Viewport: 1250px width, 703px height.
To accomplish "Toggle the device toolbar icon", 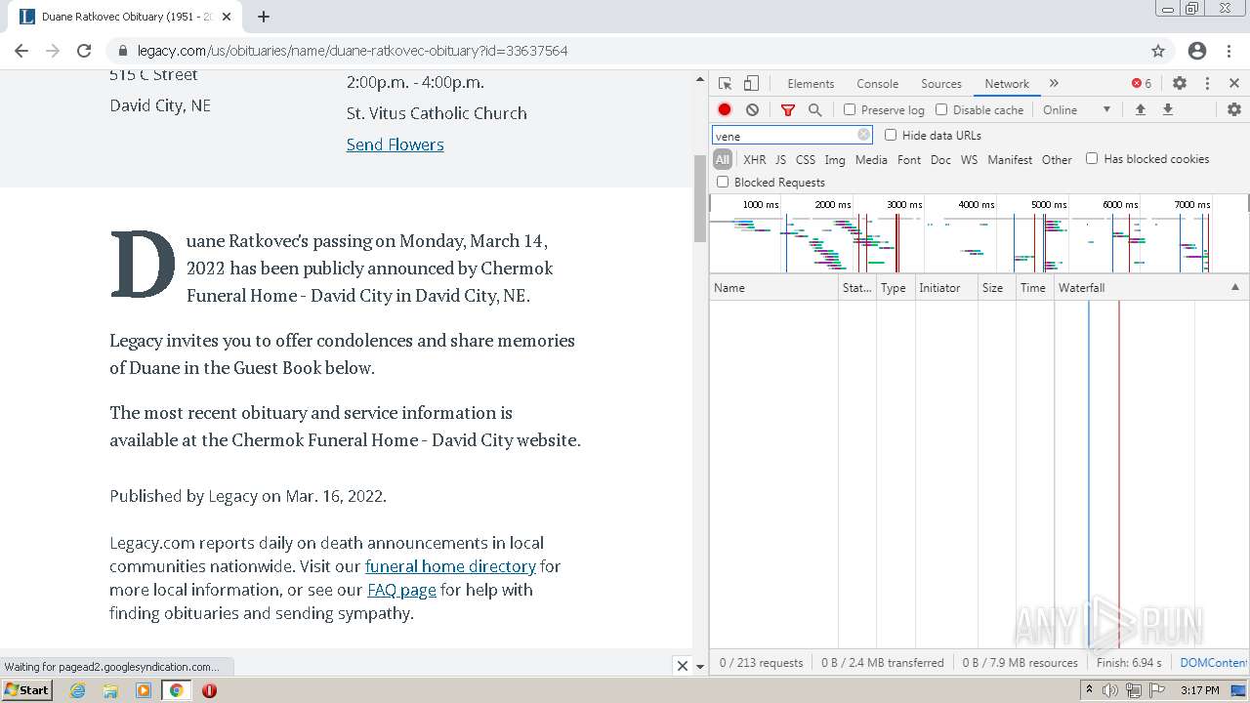I will coord(751,84).
